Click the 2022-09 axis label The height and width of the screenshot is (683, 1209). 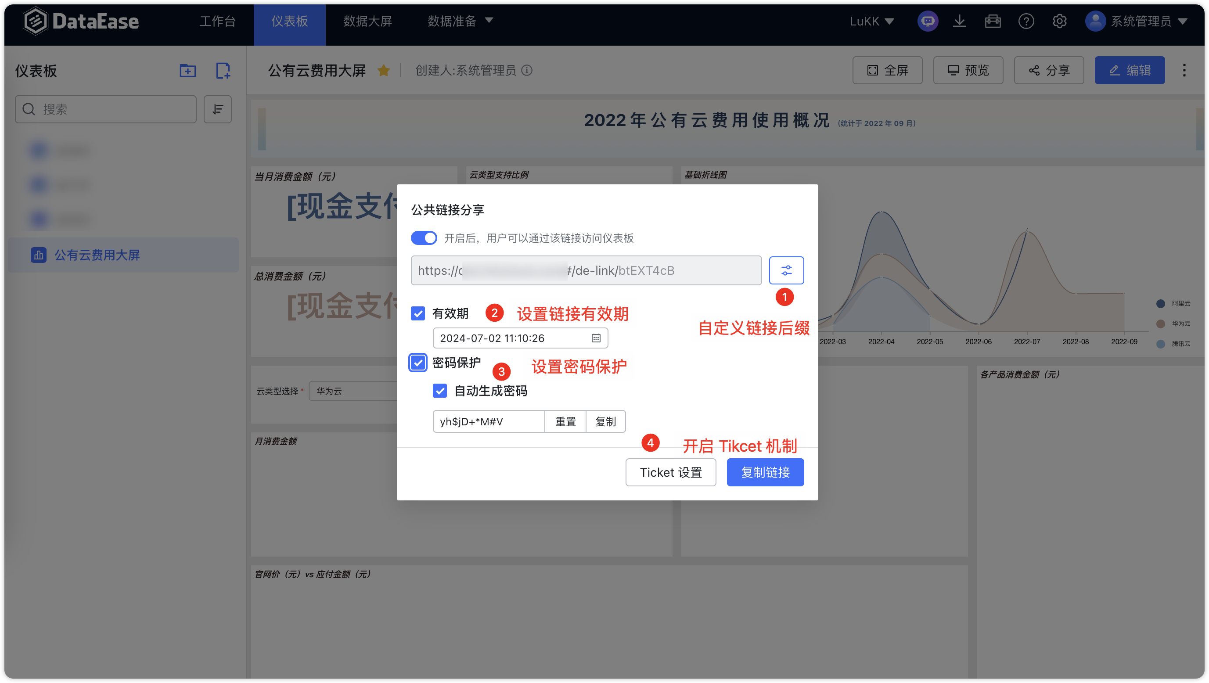point(1124,342)
